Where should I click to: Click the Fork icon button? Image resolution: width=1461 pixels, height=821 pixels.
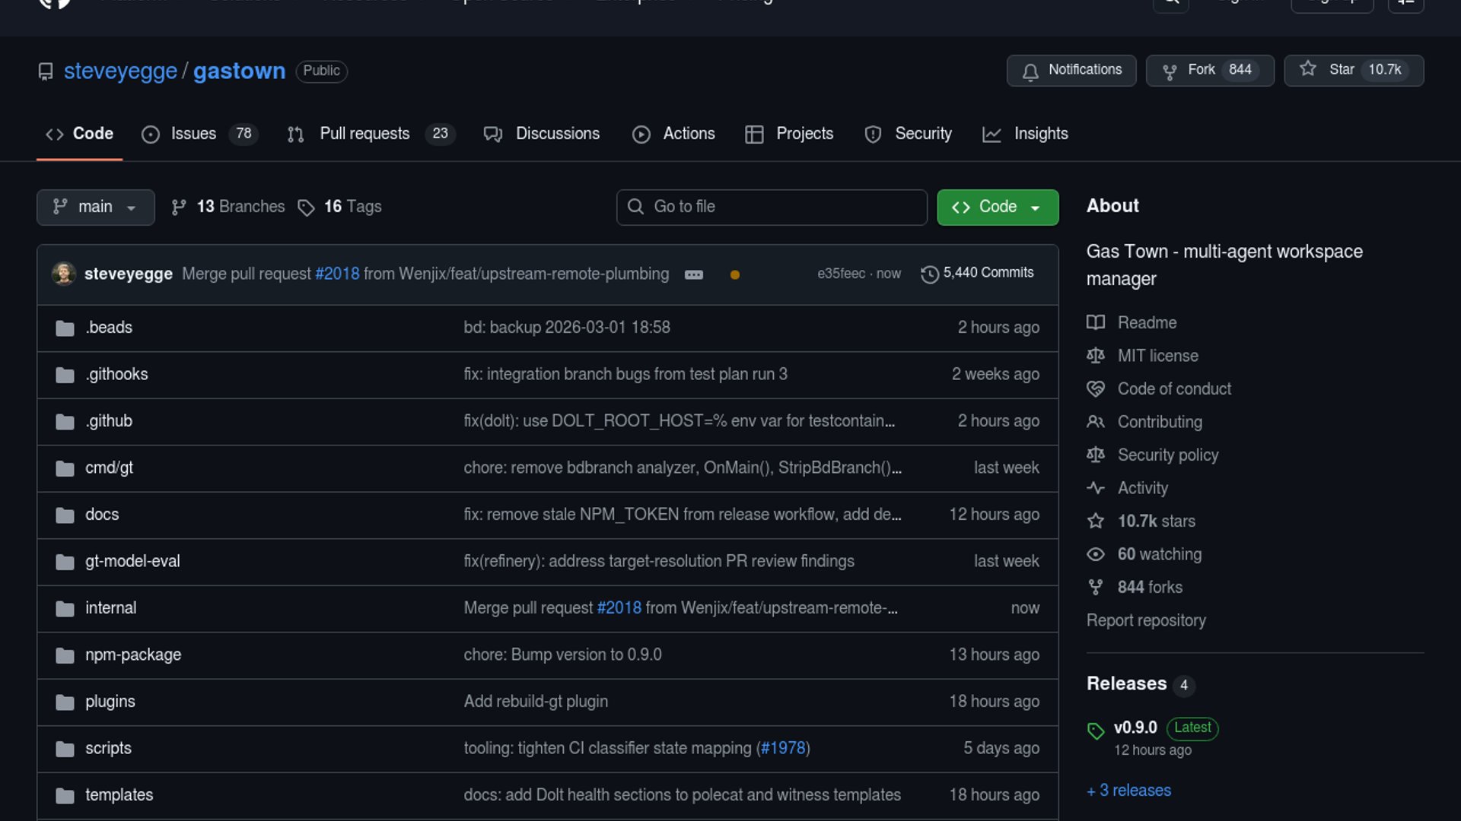(x=1170, y=71)
